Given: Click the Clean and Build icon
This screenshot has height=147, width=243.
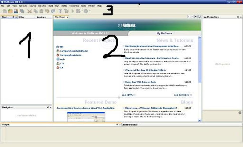Looking at the screenshot, I should click(x=66, y=11).
